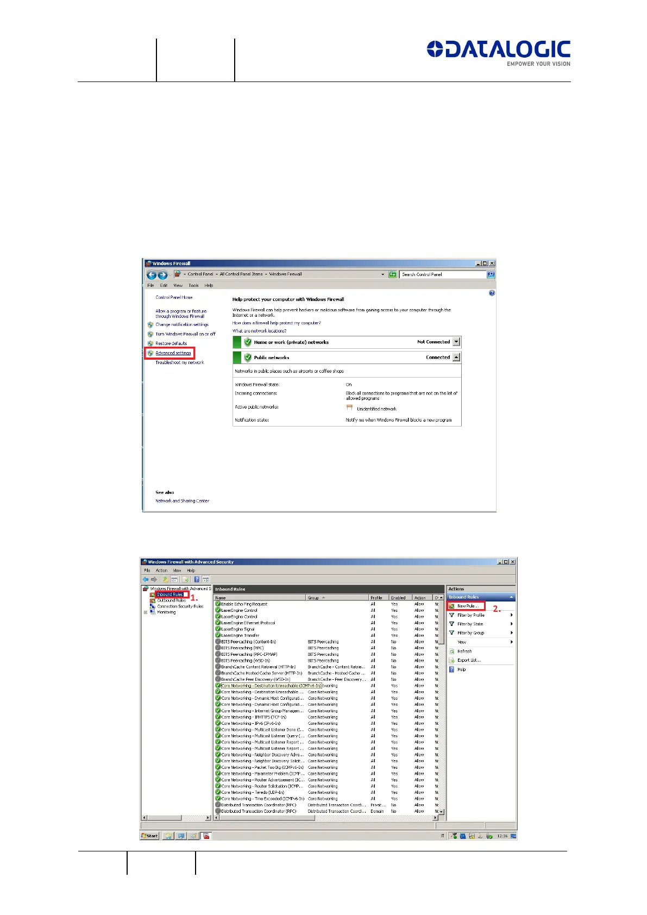Click the green check icon beside Enable Echo Ping Request
Screen dimensions: 647x915
(218, 604)
